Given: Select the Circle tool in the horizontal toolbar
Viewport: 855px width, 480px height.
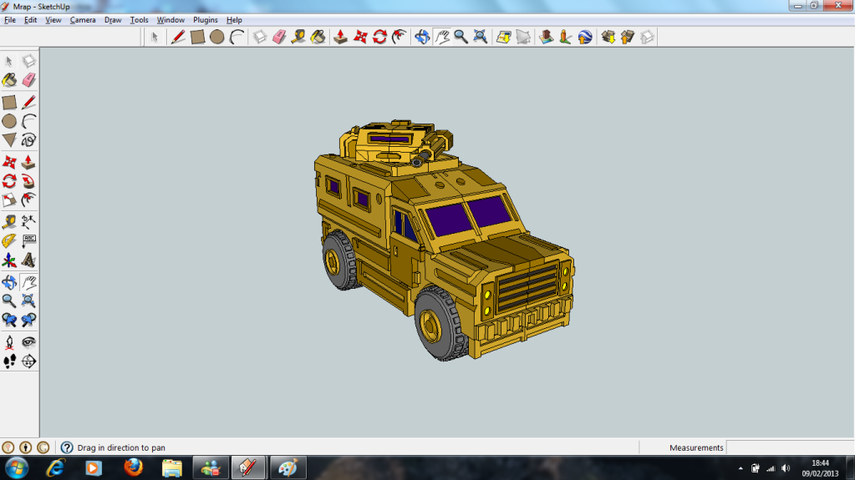Looking at the screenshot, I should (x=217, y=37).
